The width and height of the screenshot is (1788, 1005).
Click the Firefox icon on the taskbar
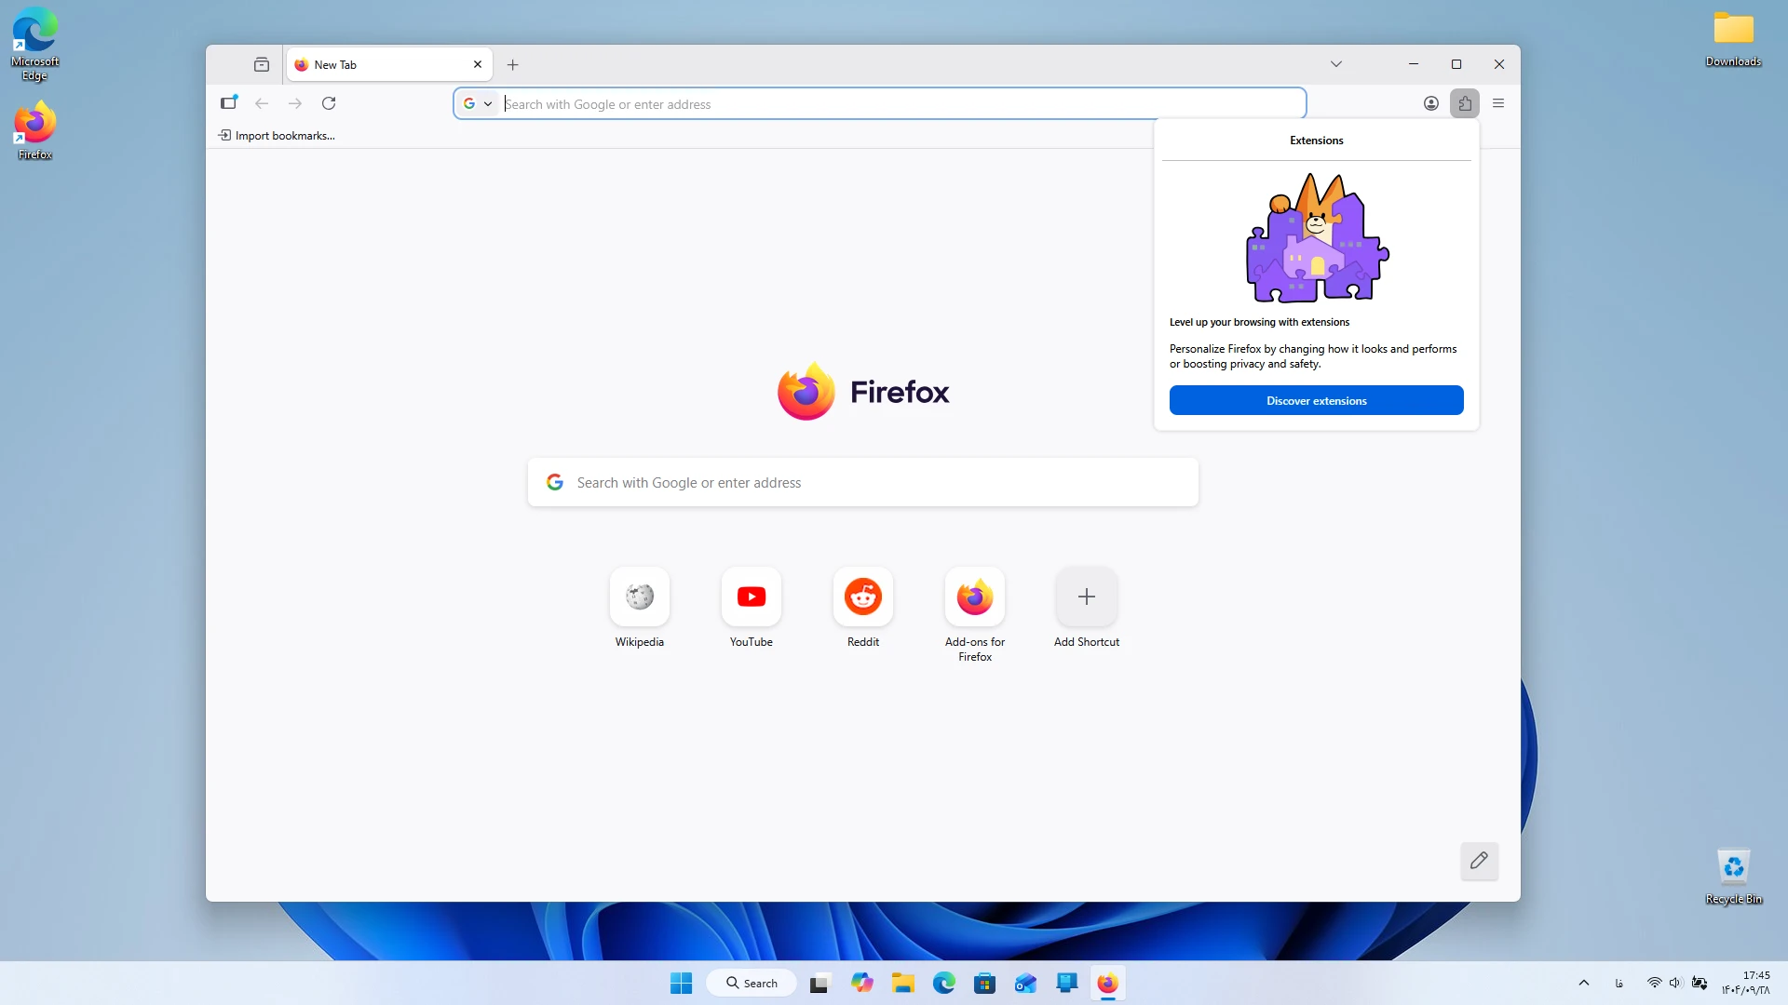point(1107,983)
